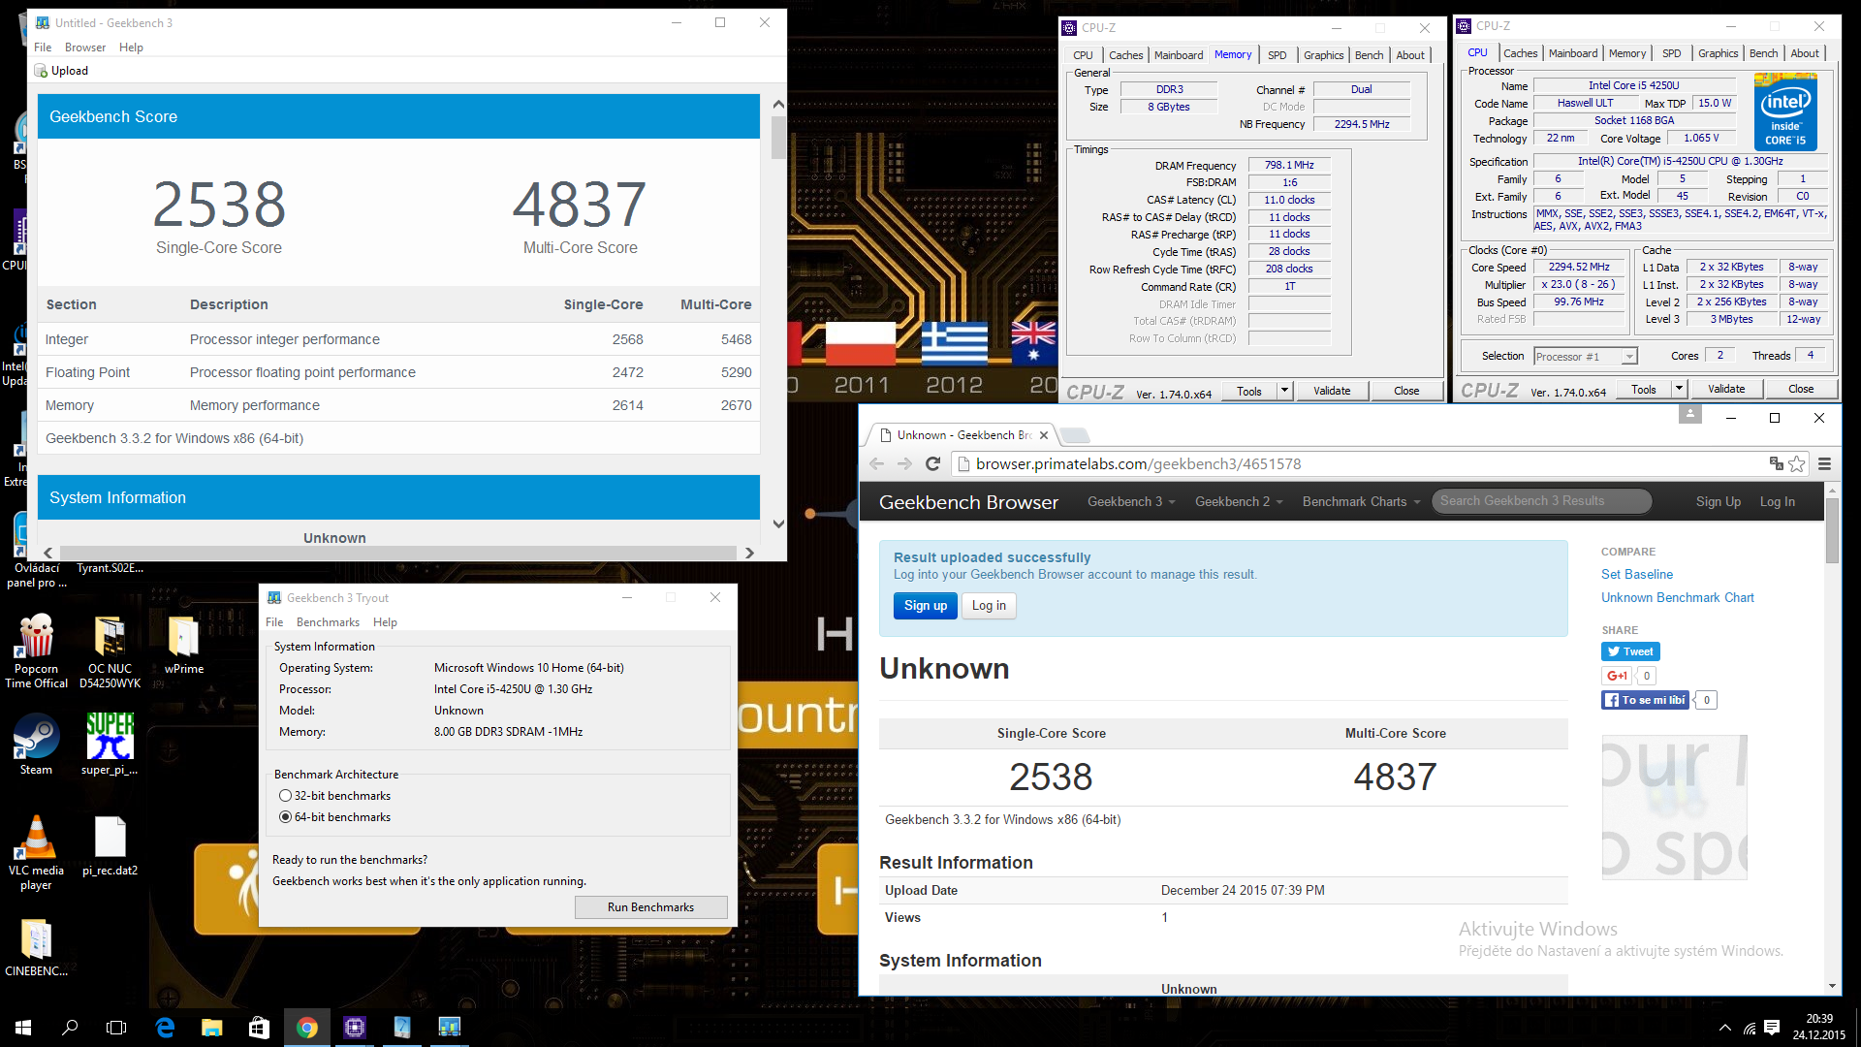
Task: Open Unknown Benchmark Chart link
Action: coord(1677,597)
